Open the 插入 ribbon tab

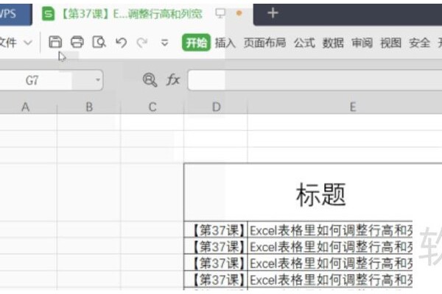[225, 43]
